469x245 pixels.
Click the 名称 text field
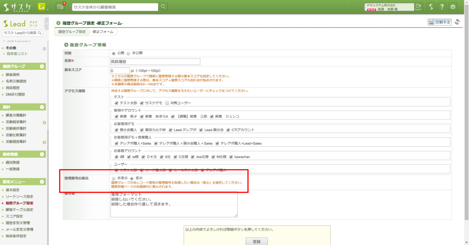155,61
